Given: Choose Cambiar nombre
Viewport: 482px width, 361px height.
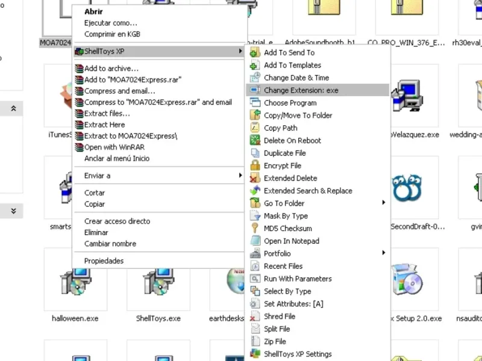Looking at the screenshot, I should point(110,244).
